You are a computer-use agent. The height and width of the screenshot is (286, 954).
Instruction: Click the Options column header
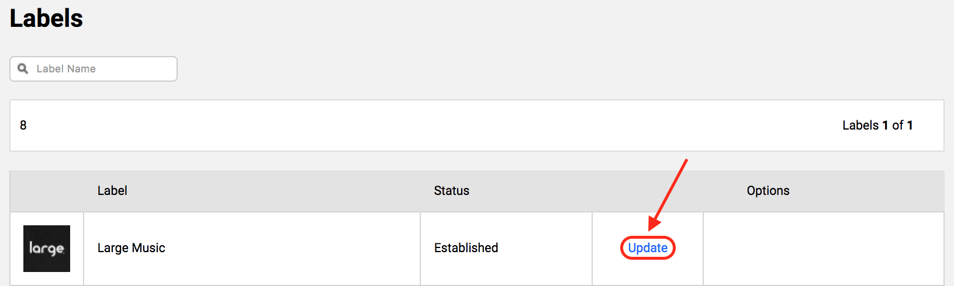point(768,191)
